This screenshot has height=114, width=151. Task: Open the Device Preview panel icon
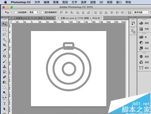click(x=133, y=31)
